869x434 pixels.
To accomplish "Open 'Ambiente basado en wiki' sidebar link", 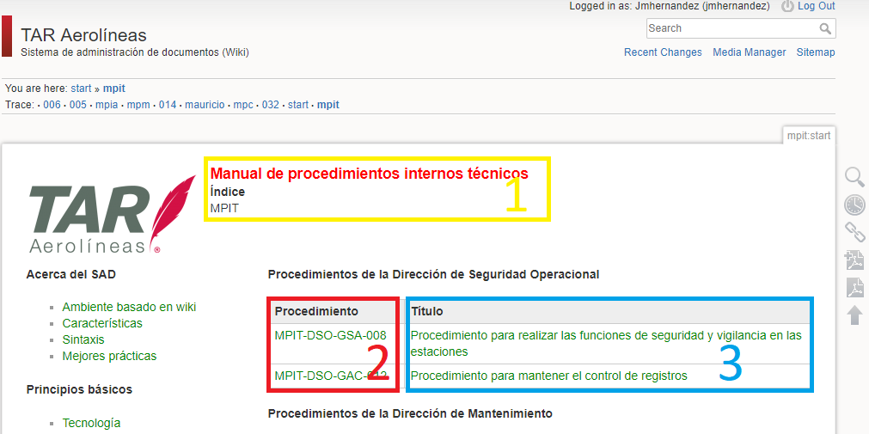I will pyautogui.click(x=129, y=307).
